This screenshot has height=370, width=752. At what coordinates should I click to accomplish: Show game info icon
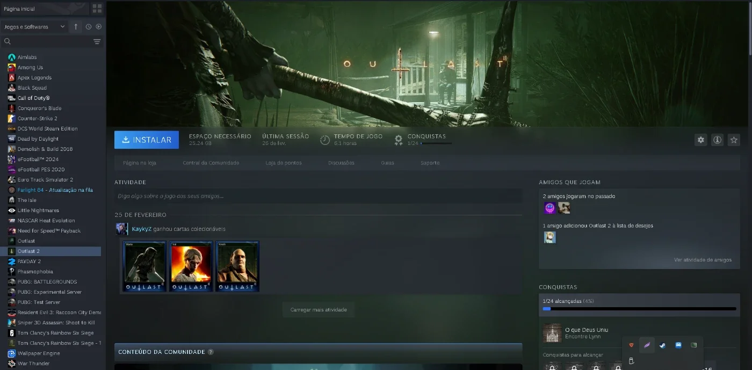tap(717, 140)
